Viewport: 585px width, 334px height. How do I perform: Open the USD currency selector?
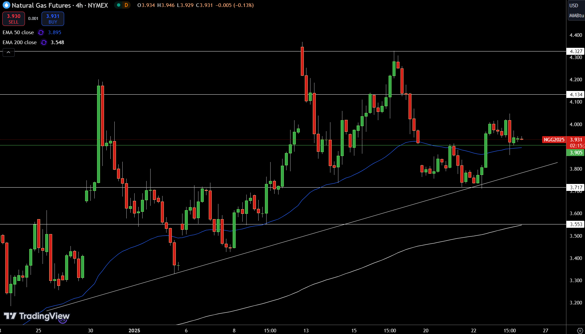(x=574, y=6)
